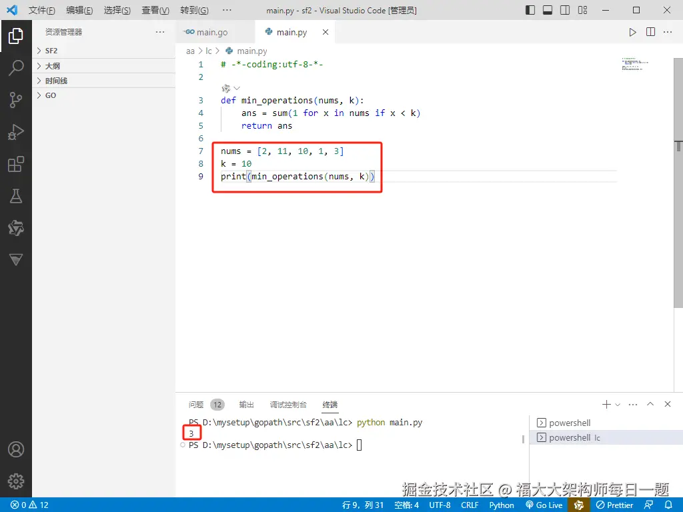683x512 pixels.
Task: Open the 编辑(E) menu
Action: coord(79,10)
